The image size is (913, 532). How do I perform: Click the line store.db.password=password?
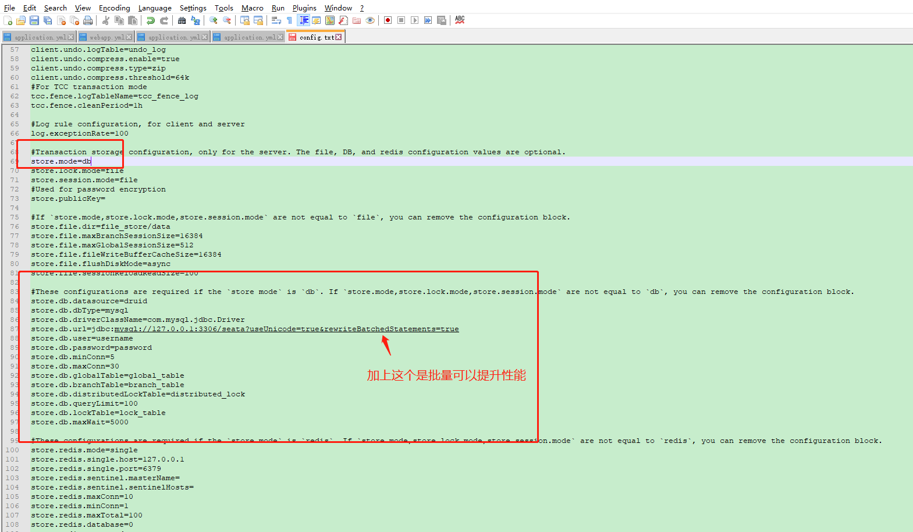click(x=91, y=347)
